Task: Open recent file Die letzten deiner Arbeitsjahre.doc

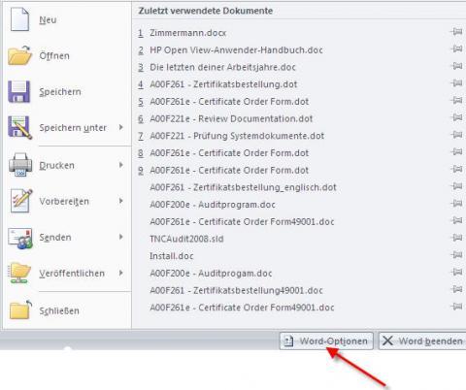Action: click(222, 67)
